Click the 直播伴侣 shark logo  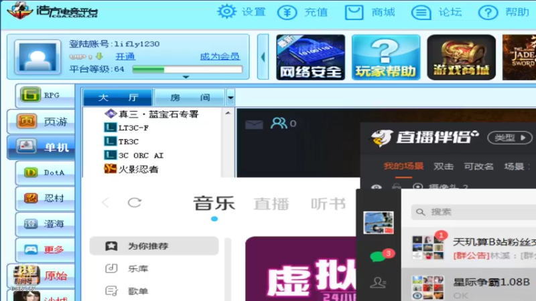point(382,138)
